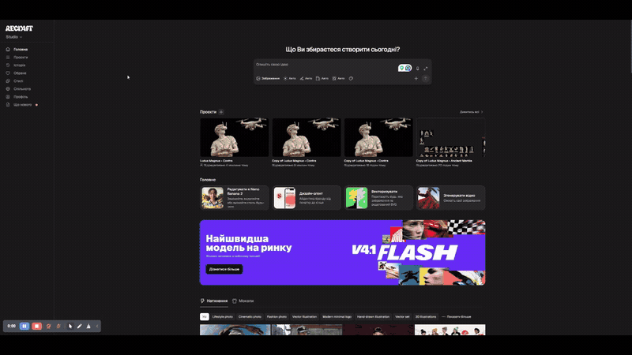Expand Показати більше filter options
Screen dimensions: 632x355
[457, 317]
